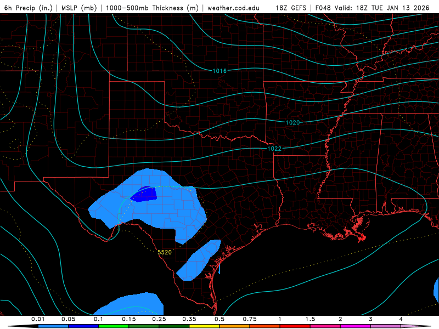Click the 0.35 legend value
The width and height of the screenshot is (439, 329).
click(189, 319)
